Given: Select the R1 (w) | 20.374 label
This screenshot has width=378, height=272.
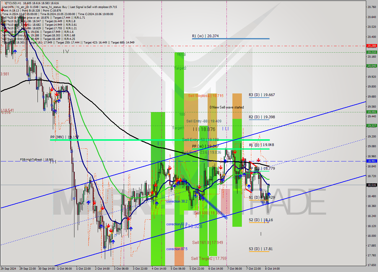Looking at the screenshot, I should tap(205, 36).
